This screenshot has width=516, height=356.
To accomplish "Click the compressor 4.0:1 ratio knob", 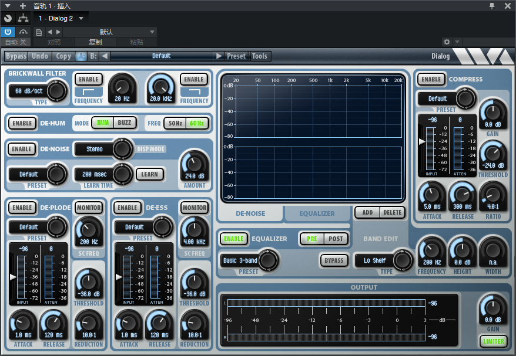I will (x=492, y=195).
